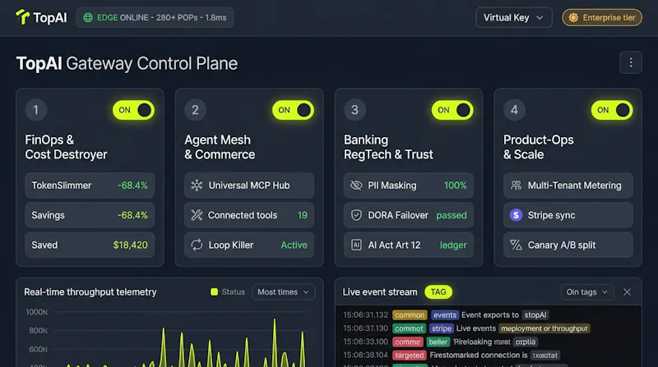The width and height of the screenshot is (658, 367).
Task: Click the green globe edge status icon
Action: click(88, 17)
